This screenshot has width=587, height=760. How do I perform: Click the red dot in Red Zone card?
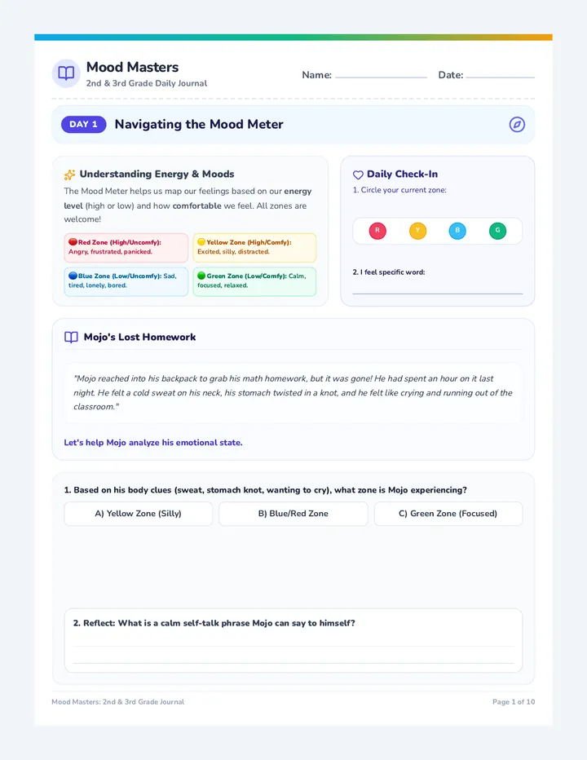(x=73, y=242)
